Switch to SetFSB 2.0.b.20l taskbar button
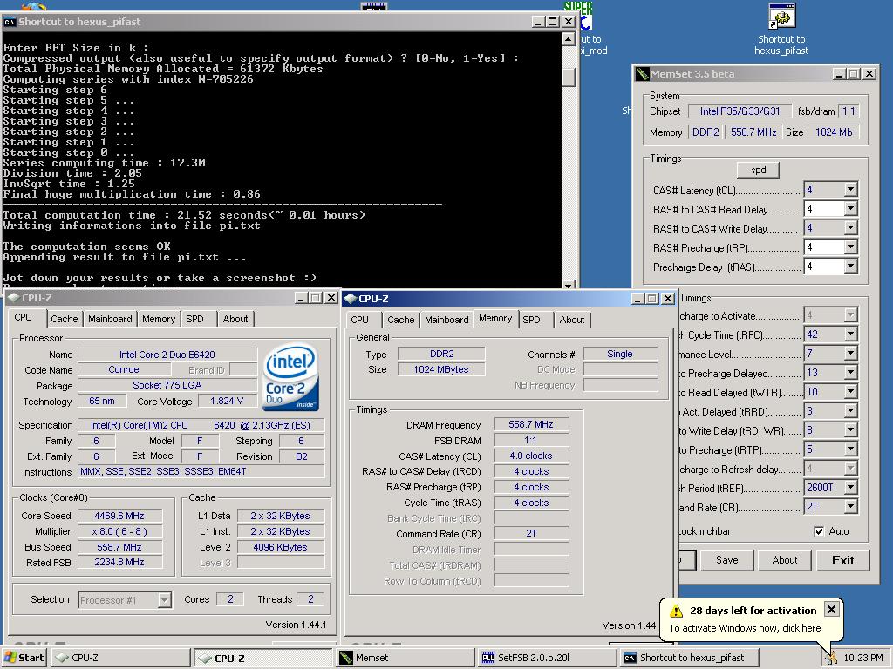 (547, 658)
